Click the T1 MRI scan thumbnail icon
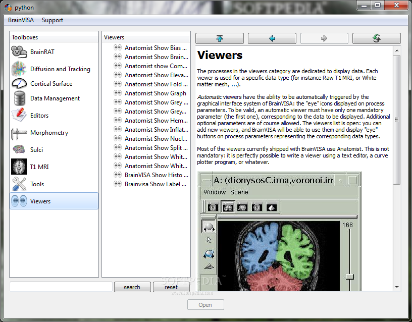This screenshot has width=412, height=322. tap(19, 167)
